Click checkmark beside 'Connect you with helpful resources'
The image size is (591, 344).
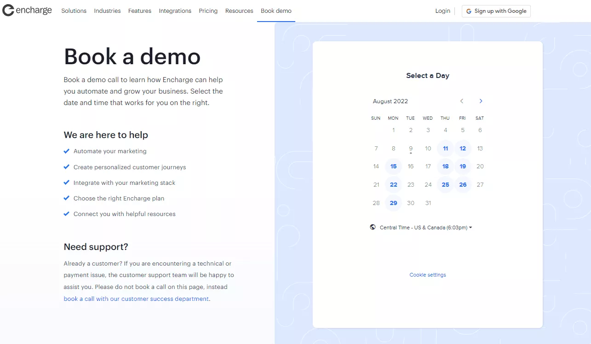(x=66, y=214)
